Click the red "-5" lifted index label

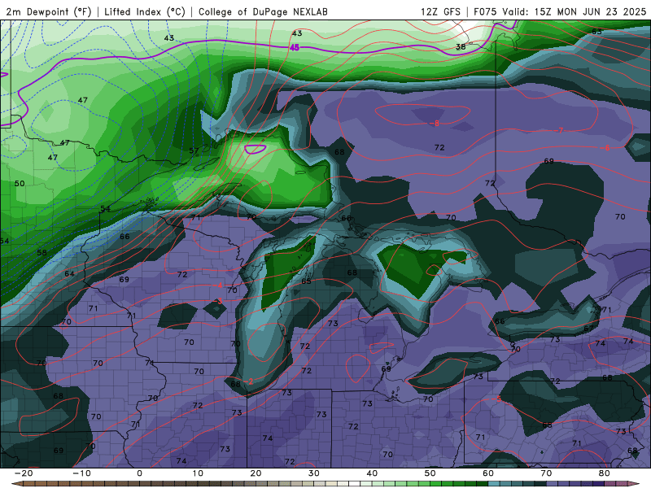coord(497,399)
